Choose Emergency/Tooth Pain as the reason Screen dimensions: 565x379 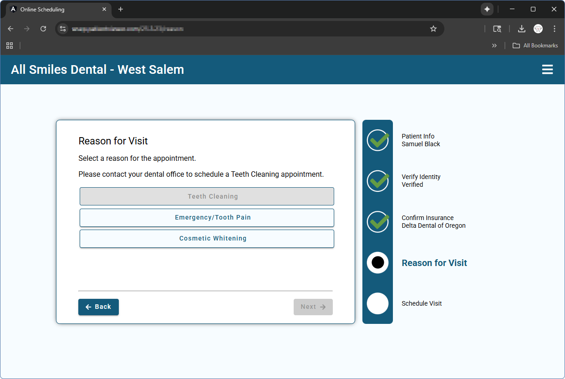pyautogui.click(x=207, y=218)
